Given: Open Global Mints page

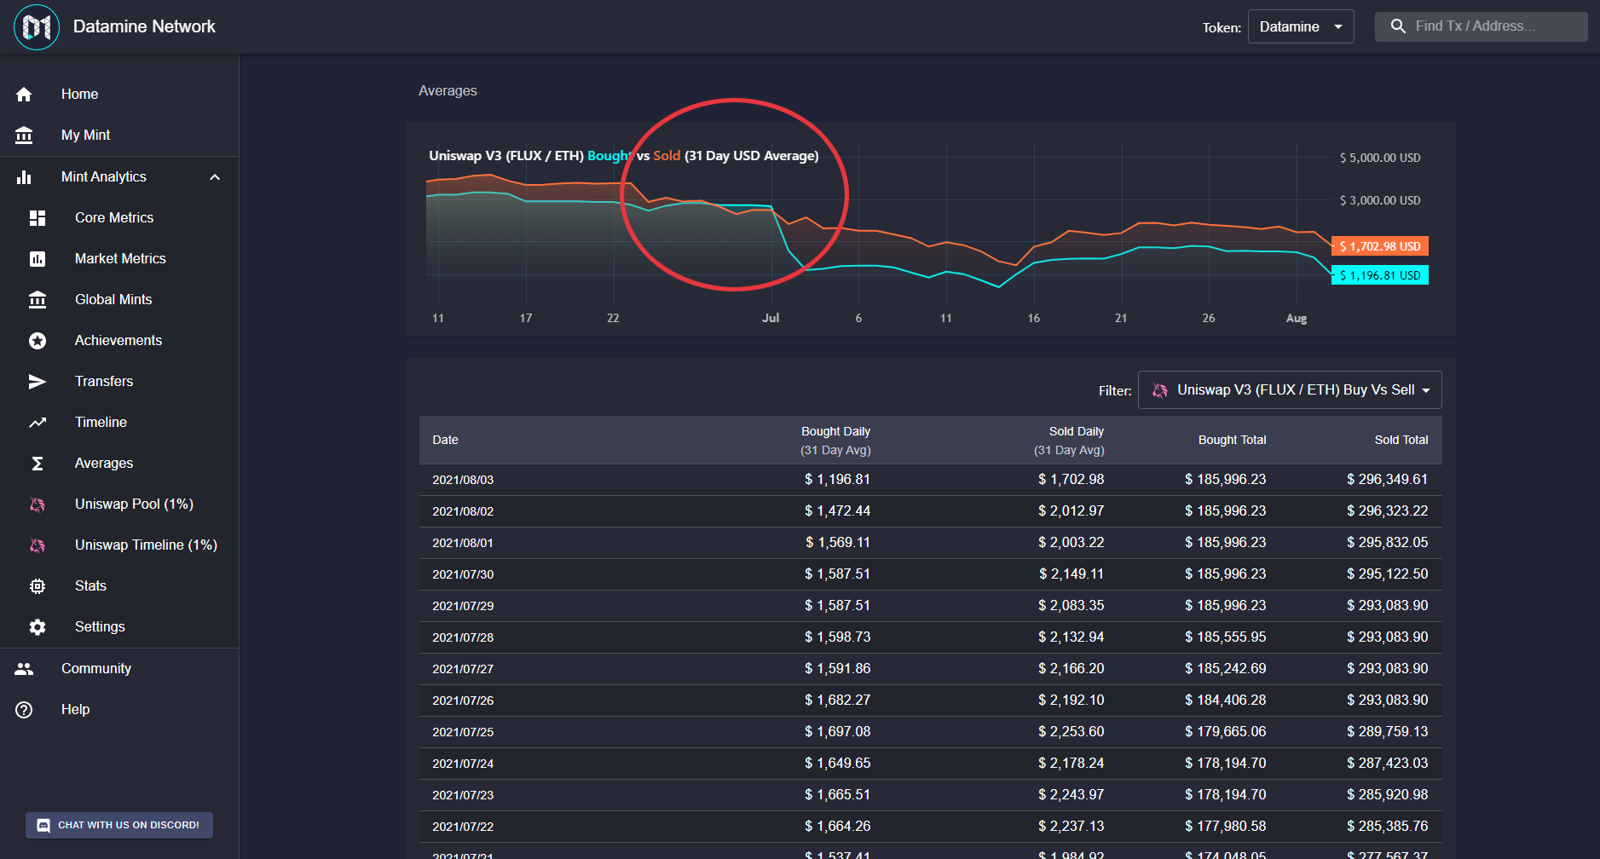Looking at the screenshot, I should click(119, 300).
